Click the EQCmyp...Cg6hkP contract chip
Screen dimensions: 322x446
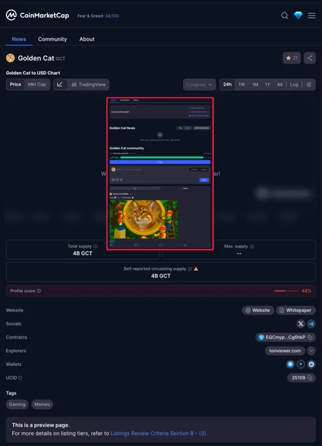[x=285, y=337]
